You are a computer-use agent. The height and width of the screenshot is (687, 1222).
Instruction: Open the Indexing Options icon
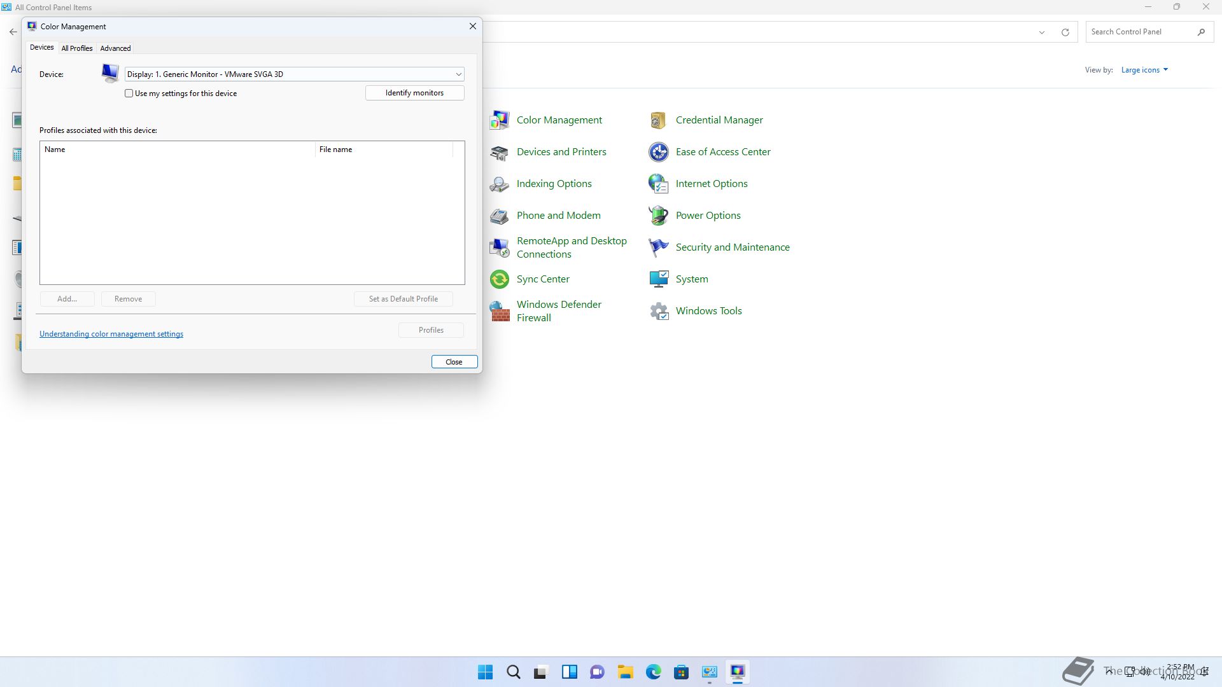(500, 184)
